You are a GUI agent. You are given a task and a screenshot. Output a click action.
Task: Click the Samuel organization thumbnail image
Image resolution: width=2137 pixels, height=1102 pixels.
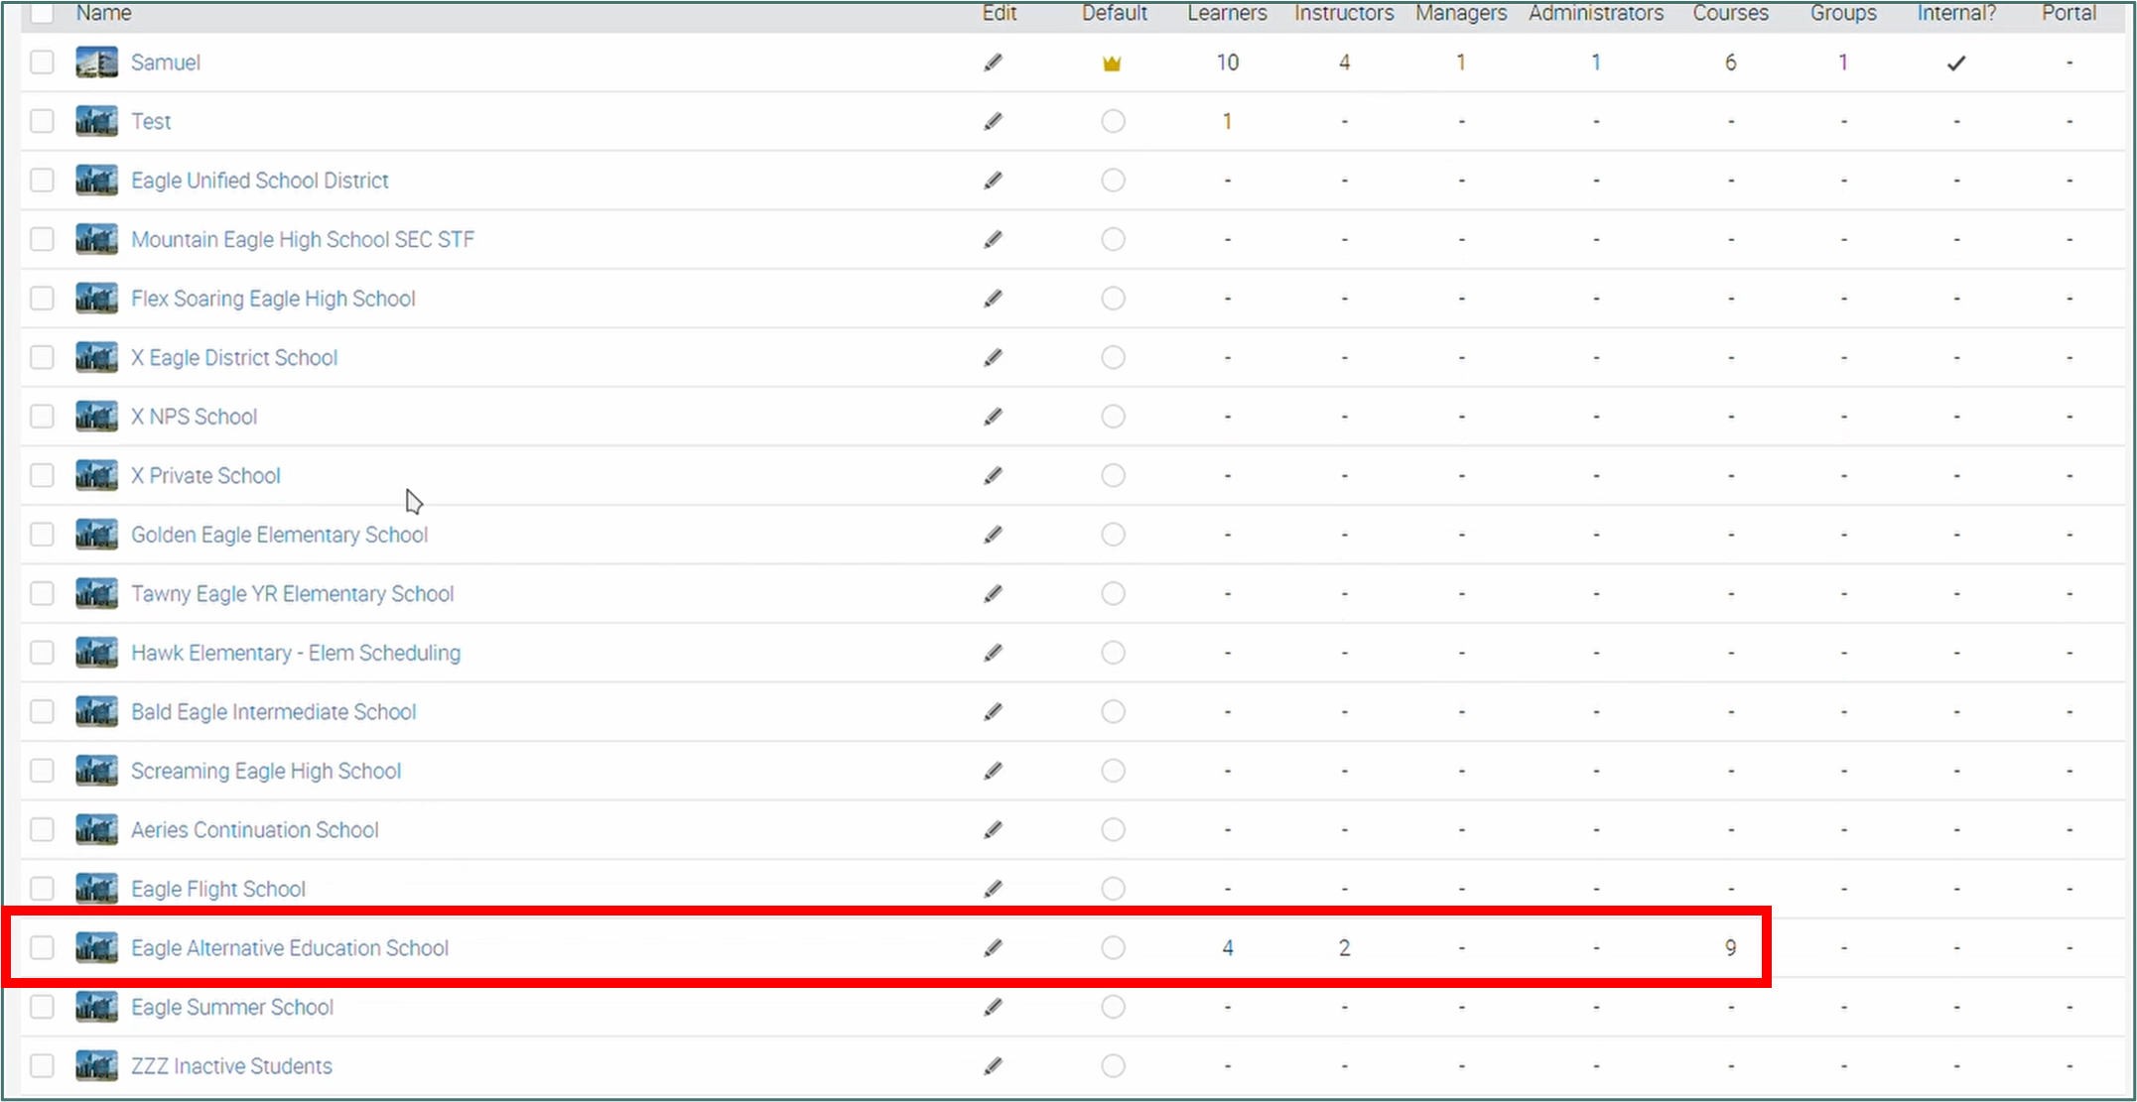coord(96,62)
